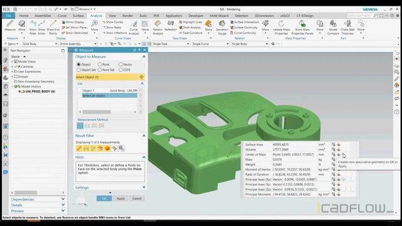Click Curve Continuity command

point(243,33)
